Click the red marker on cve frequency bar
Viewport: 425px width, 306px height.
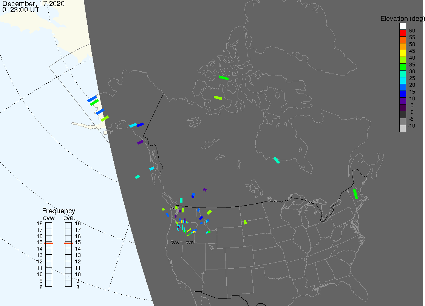68,243
